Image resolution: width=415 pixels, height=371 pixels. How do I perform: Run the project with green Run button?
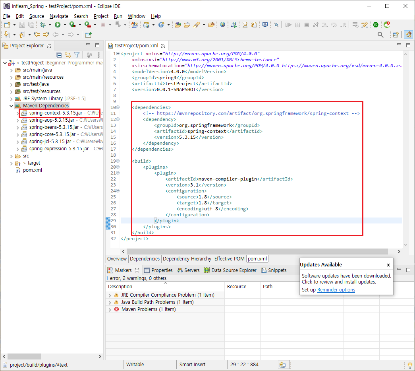[58, 25]
